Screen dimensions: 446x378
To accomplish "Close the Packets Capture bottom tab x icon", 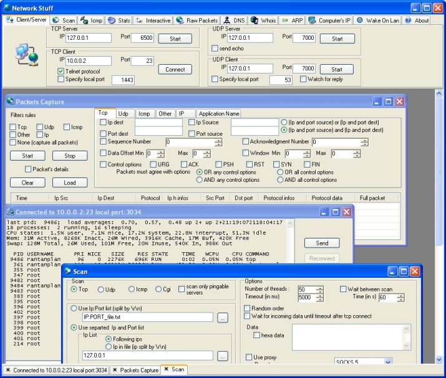I will coord(115,370).
